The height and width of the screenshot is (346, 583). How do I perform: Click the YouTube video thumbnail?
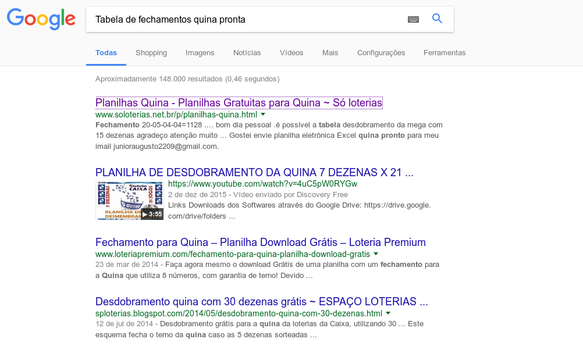[x=129, y=201]
